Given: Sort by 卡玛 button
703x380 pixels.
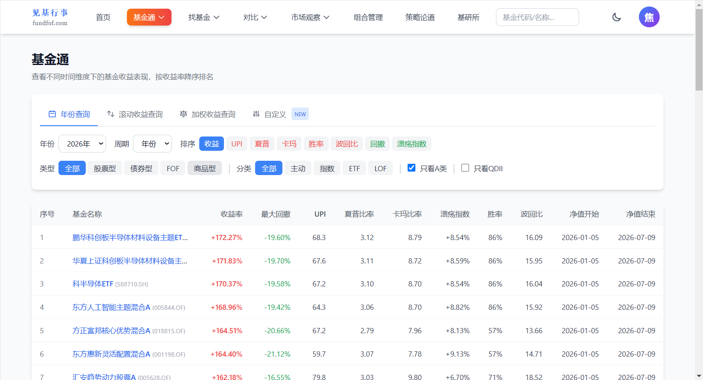Looking at the screenshot, I should point(289,144).
